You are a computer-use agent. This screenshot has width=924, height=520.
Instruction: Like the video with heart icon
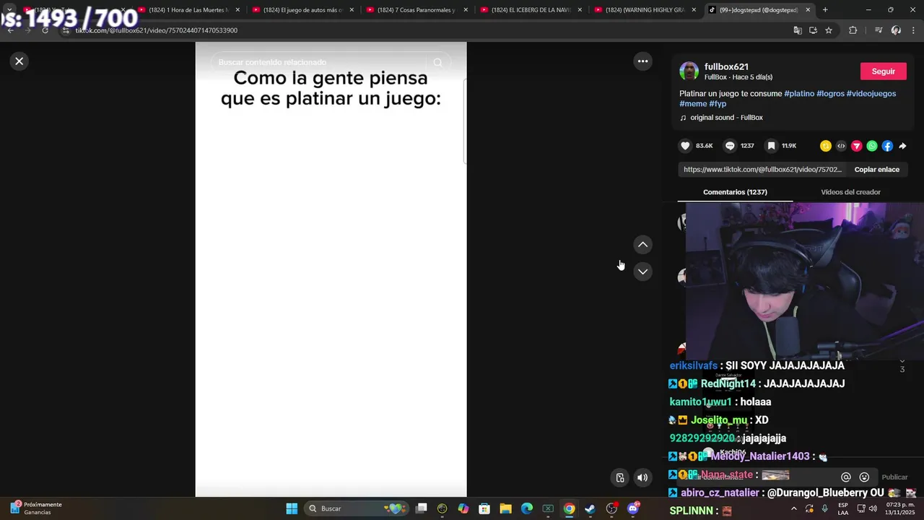click(x=685, y=146)
